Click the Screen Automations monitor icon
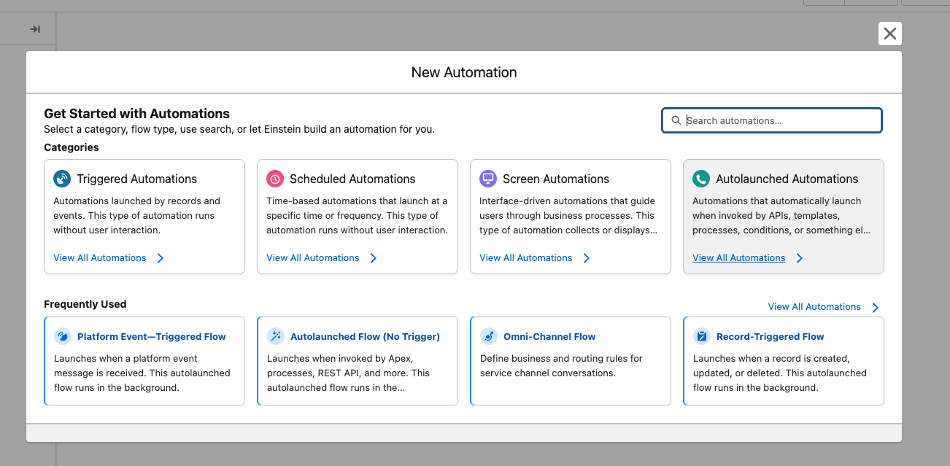 point(487,178)
